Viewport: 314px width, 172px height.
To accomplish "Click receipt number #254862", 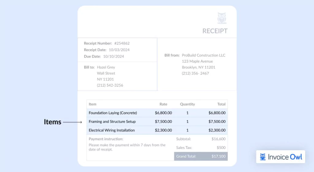I will [x=122, y=43].
